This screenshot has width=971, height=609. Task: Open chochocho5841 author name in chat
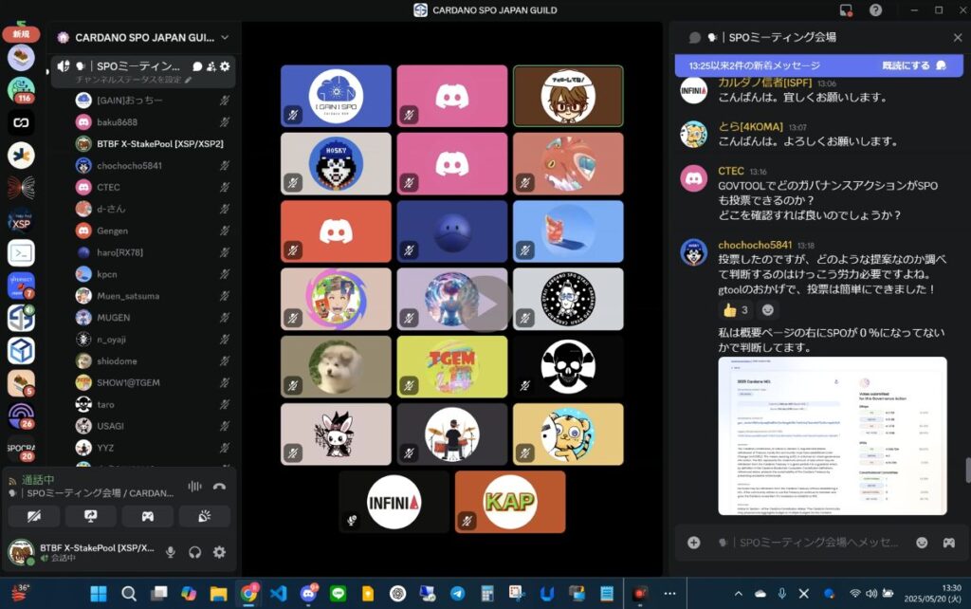(755, 245)
